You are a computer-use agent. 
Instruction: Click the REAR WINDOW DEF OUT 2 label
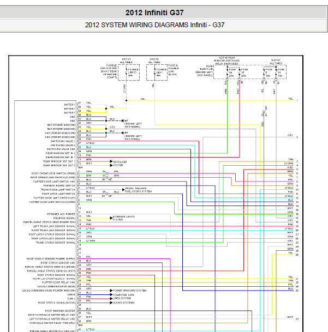59,165
